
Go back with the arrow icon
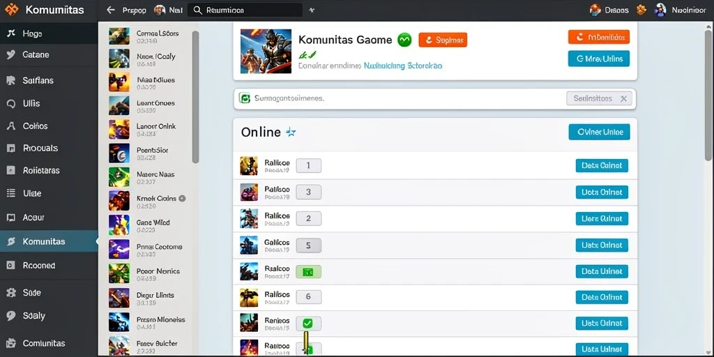click(110, 10)
